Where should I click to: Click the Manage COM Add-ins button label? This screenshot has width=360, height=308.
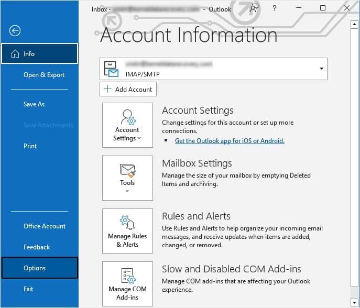[x=127, y=293]
